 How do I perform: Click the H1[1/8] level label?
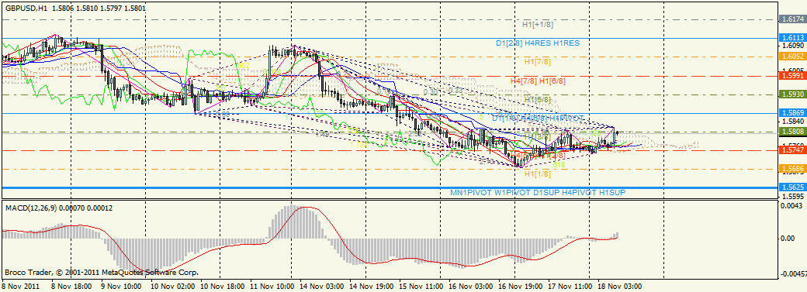pos(538,174)
